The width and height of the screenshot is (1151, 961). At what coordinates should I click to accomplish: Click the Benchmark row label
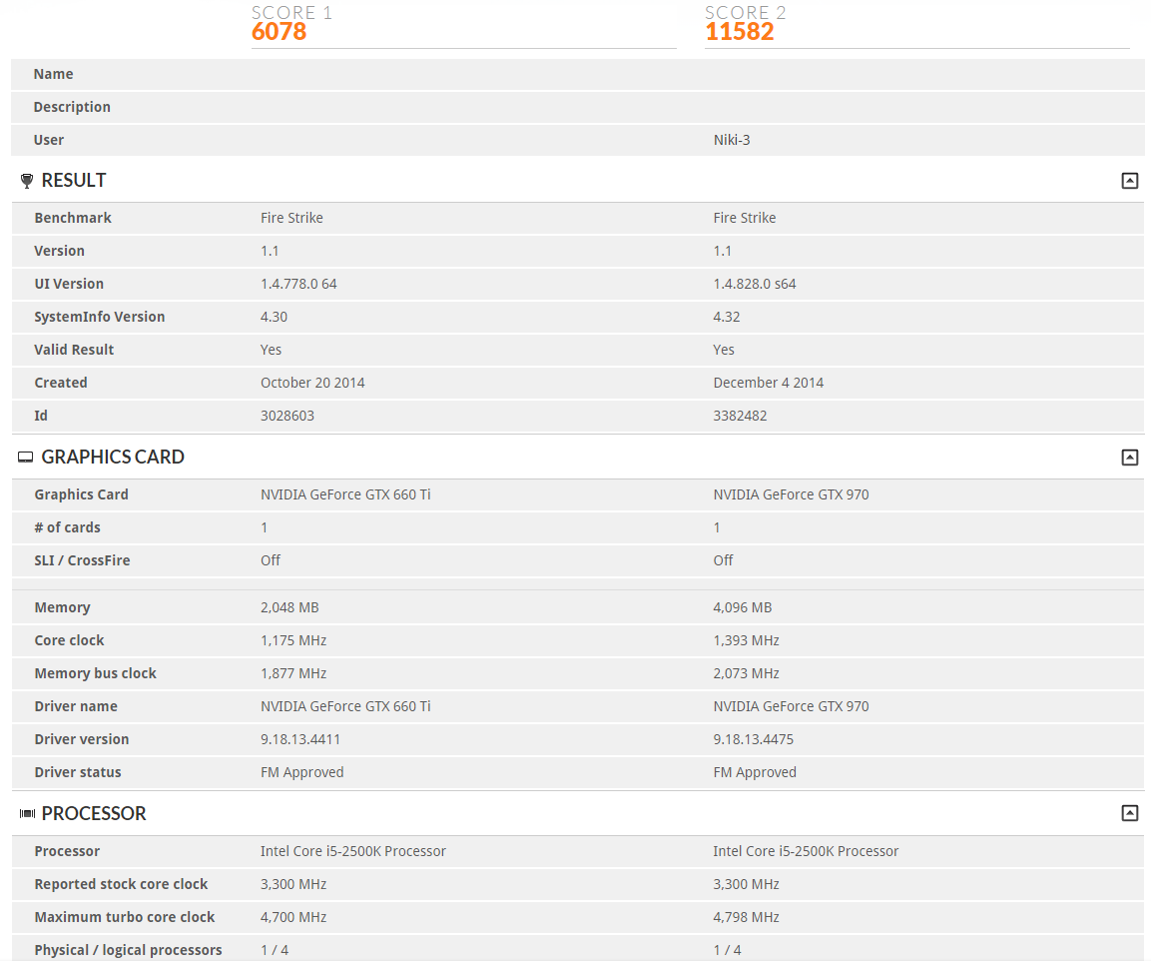tap(73, 218)
